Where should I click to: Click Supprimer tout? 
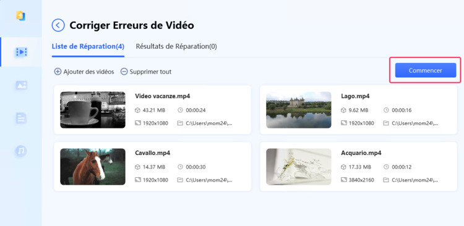(x=150, y=72)
